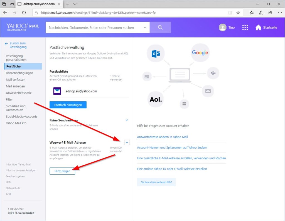
Task: Open the Tino profile avatar
Action: tap(222, 27)
